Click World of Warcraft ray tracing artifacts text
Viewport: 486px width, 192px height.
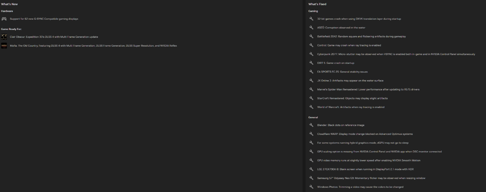click(351, 107)
